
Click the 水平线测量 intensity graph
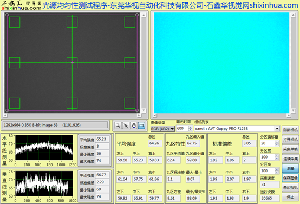(44, 147)
